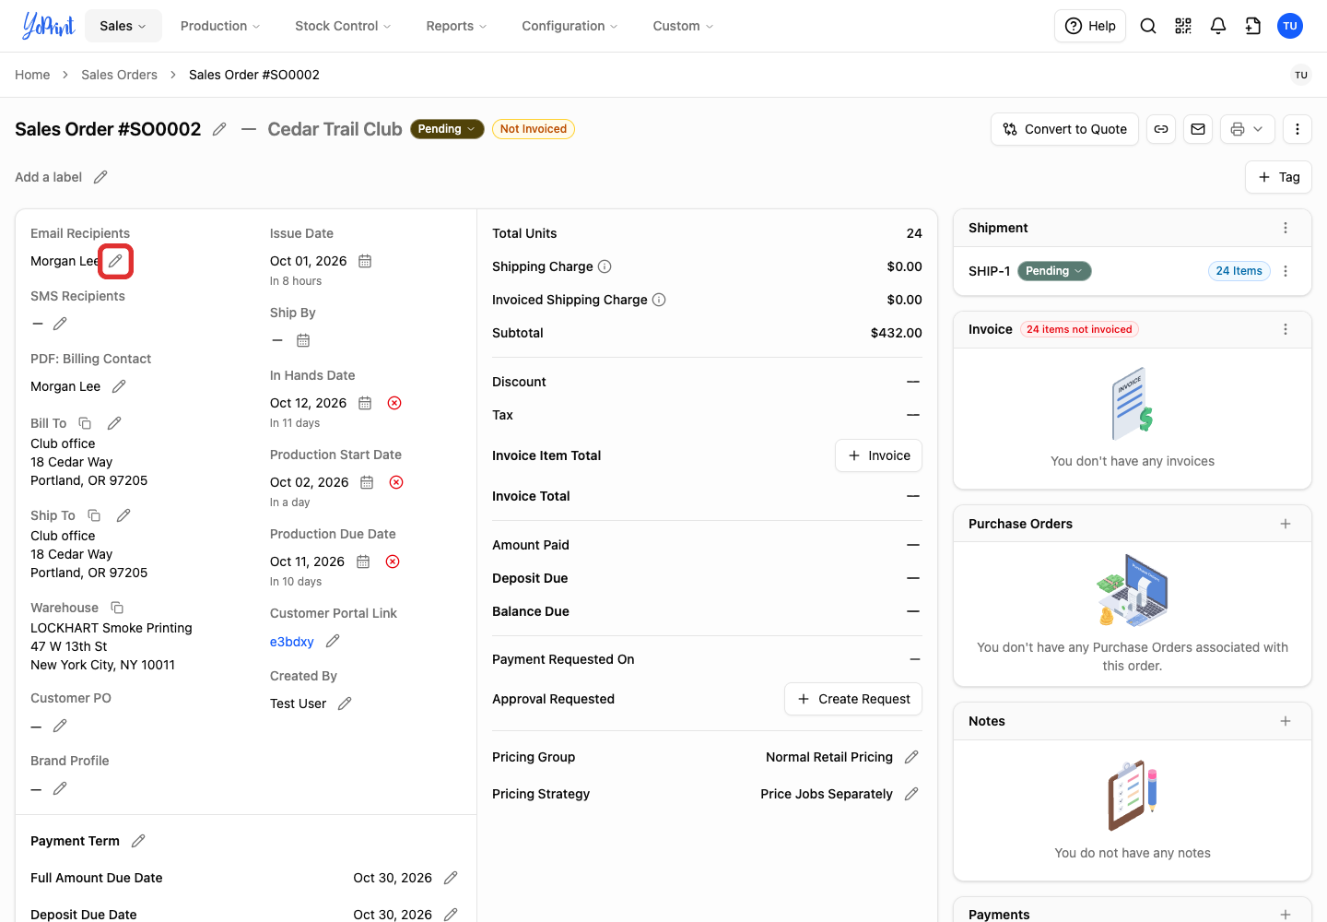Viewport: 1327px width, 922px height.
Task: Open the Production menu
Action: coord(220,26)
